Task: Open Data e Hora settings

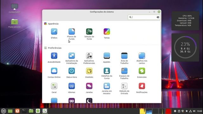Action: tap(72, 73)
